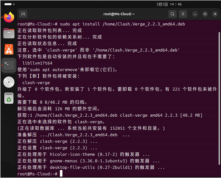This screenshot has width=221, height=178.
Task: Open the terminal hamburger menu
Action: point(183,14)
